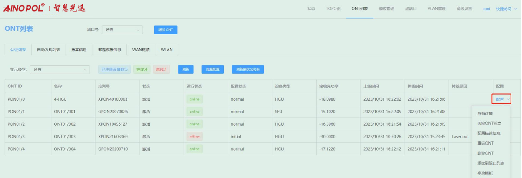Click the 刷新接收光功率 button

(248, 70)
